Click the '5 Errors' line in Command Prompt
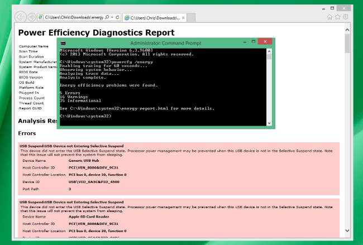 click(x=70, y=93)
